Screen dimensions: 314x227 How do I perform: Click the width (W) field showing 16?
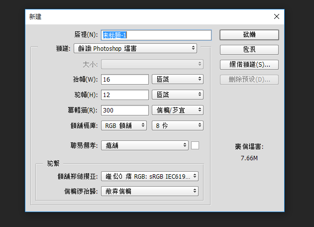pos(125,79)
